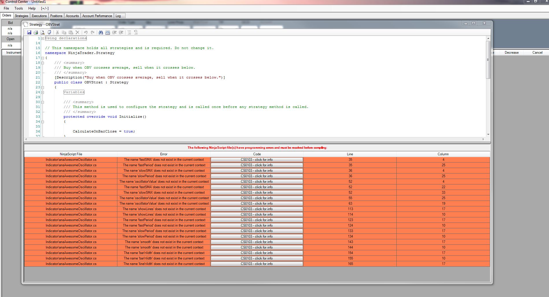The image size is (549, 297).
Task: Open the File menu
Action: point(6,8)
